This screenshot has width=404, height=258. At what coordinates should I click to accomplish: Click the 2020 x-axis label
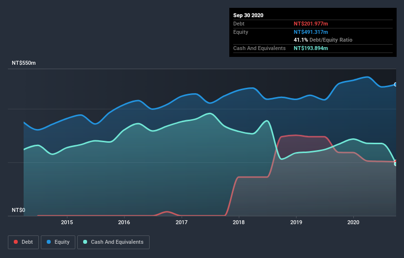tap(353, 222)
